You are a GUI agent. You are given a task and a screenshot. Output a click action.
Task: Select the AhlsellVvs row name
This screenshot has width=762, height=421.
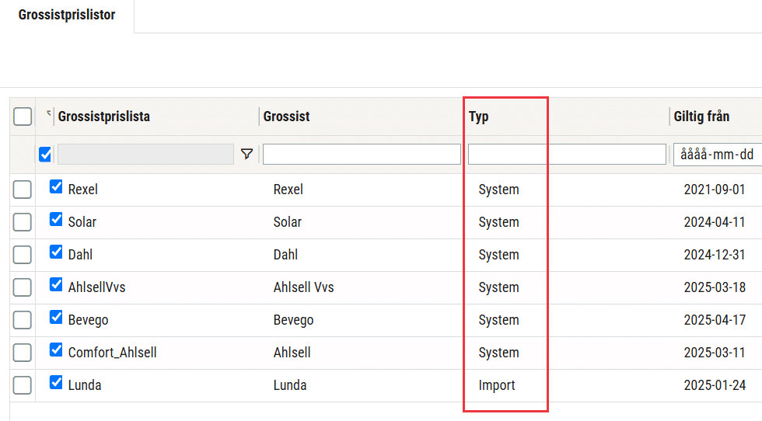point(96,287)
